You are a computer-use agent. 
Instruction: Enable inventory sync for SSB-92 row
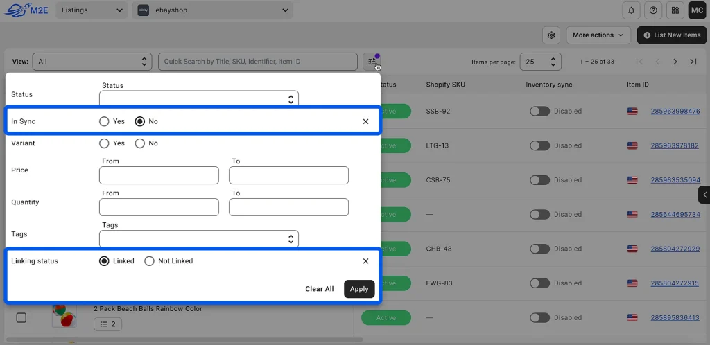pyautogui.click(x=539, y=112)
